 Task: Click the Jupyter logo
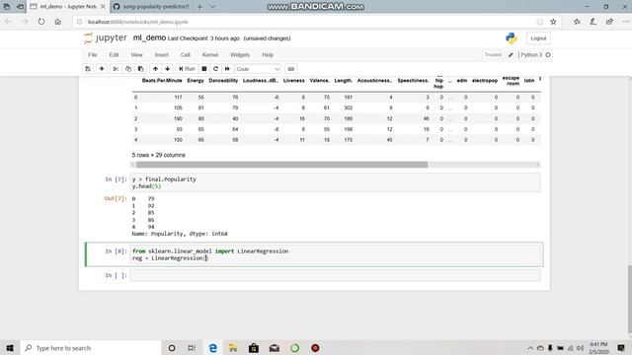coord(106,37)
